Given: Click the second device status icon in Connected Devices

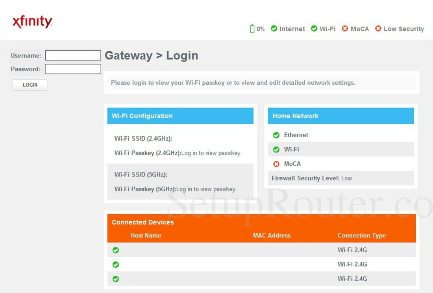Looking at the screenshot, I should point(115,264).
